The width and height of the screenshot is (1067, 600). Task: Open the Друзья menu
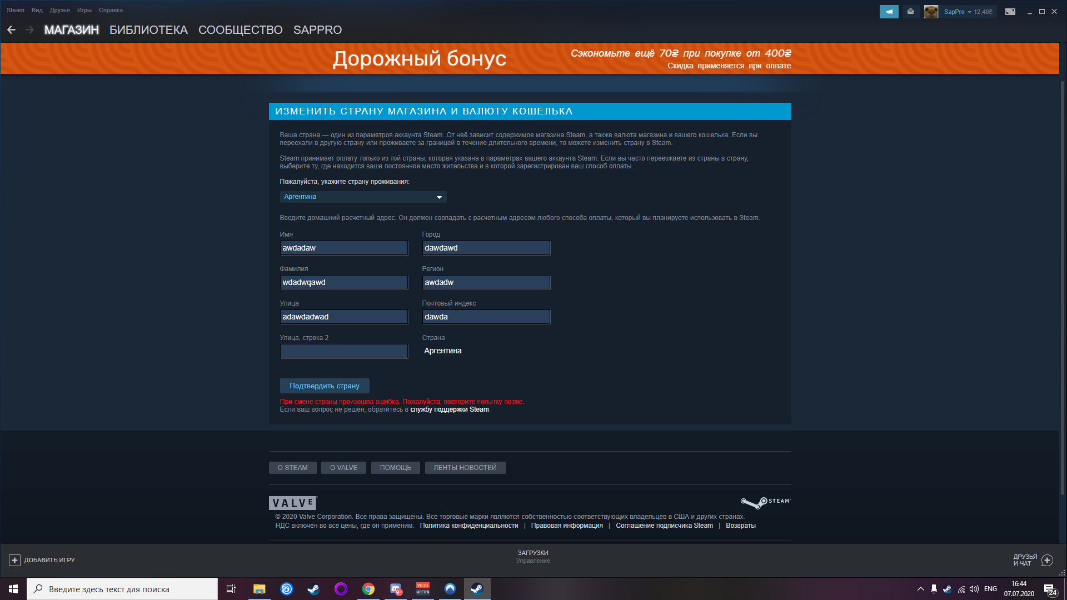[59, 10]
